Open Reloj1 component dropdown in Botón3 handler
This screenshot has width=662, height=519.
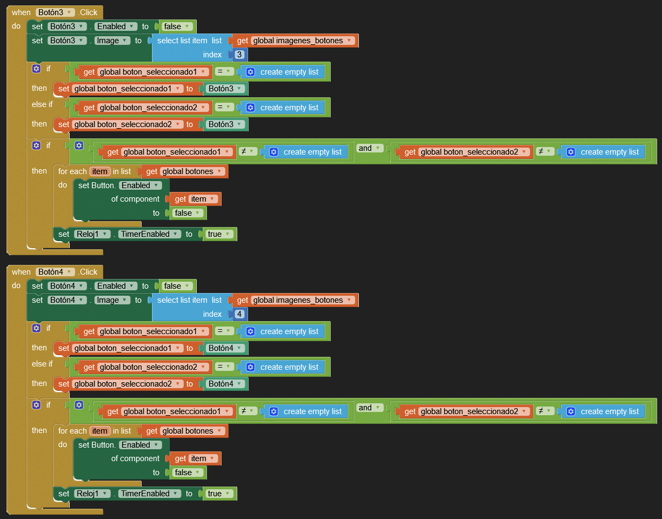tap(92, 234)
